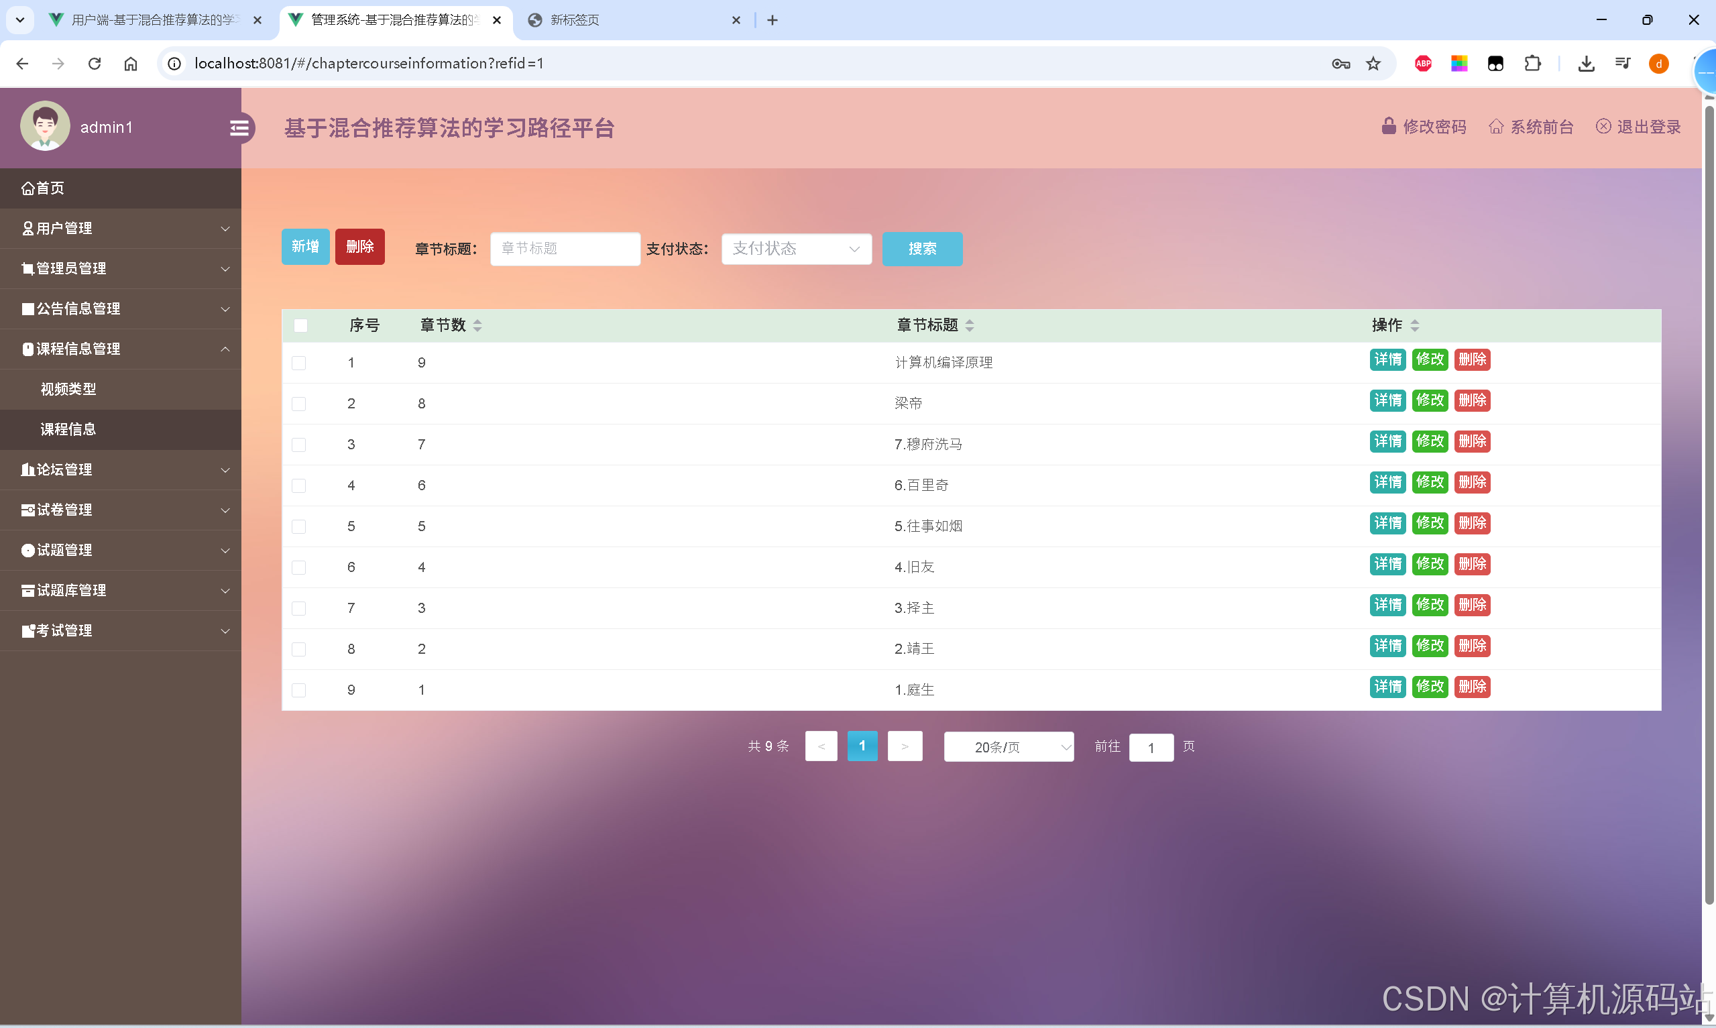Check the row for 梁帝
1716x1028 pixels.
click(300, 403)
